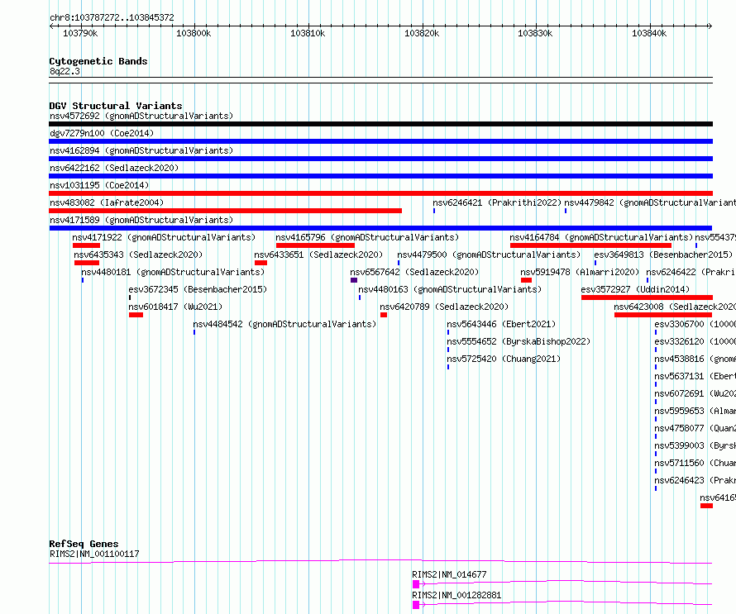Screen dimensions: 736x614
Task: Open variant nsv4480181 label
Action: point(173,272)
